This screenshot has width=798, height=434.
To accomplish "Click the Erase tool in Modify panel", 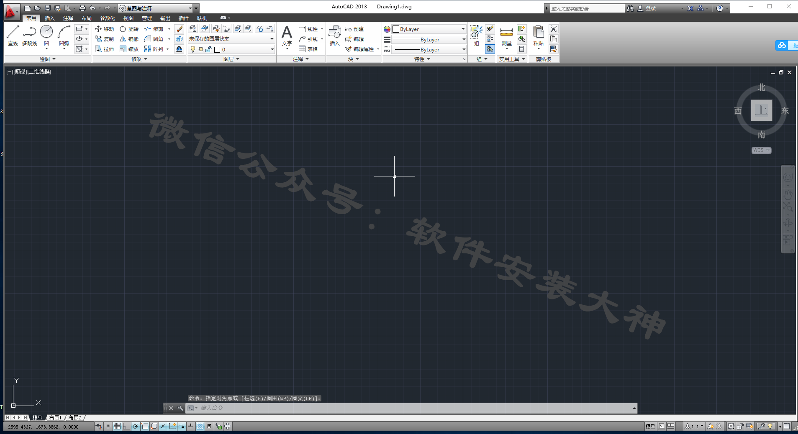I will click(179, 29).
